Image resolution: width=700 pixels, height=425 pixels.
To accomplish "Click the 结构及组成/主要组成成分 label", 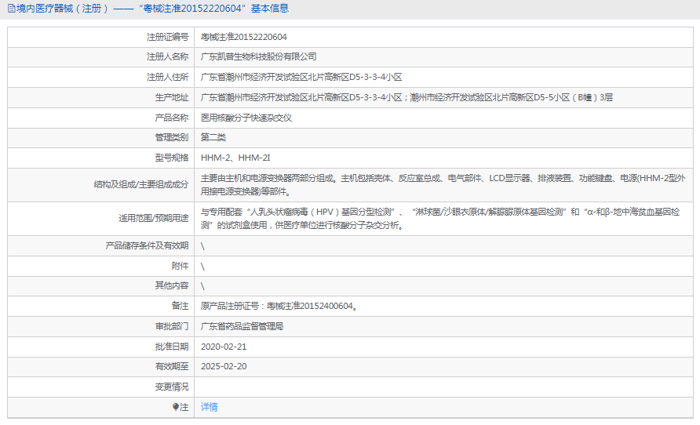I will [x=141, y=184].
